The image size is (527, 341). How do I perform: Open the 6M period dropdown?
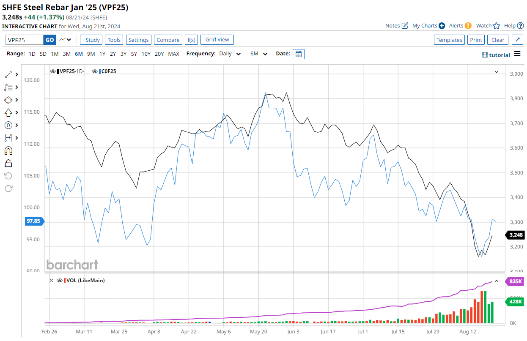click(259, 54)
